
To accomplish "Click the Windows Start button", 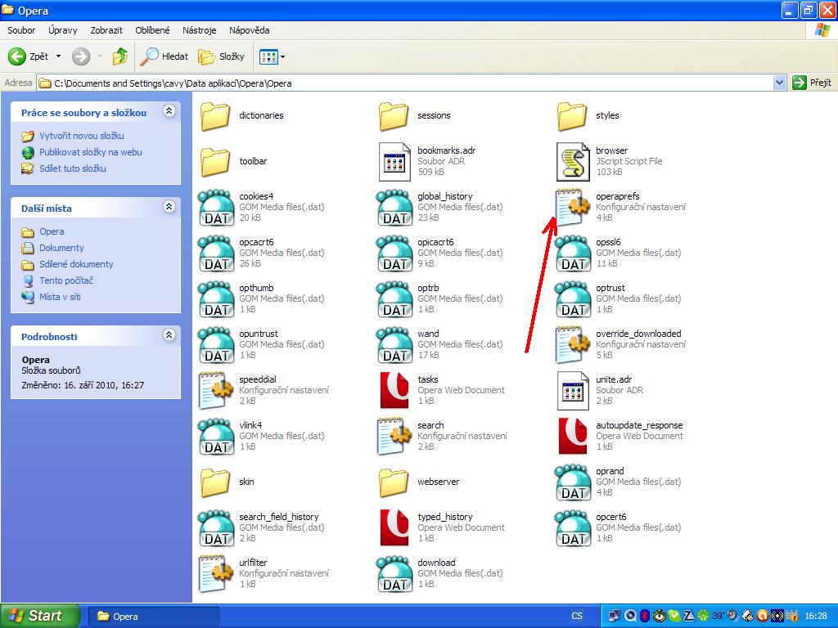I will coord(40,616).
